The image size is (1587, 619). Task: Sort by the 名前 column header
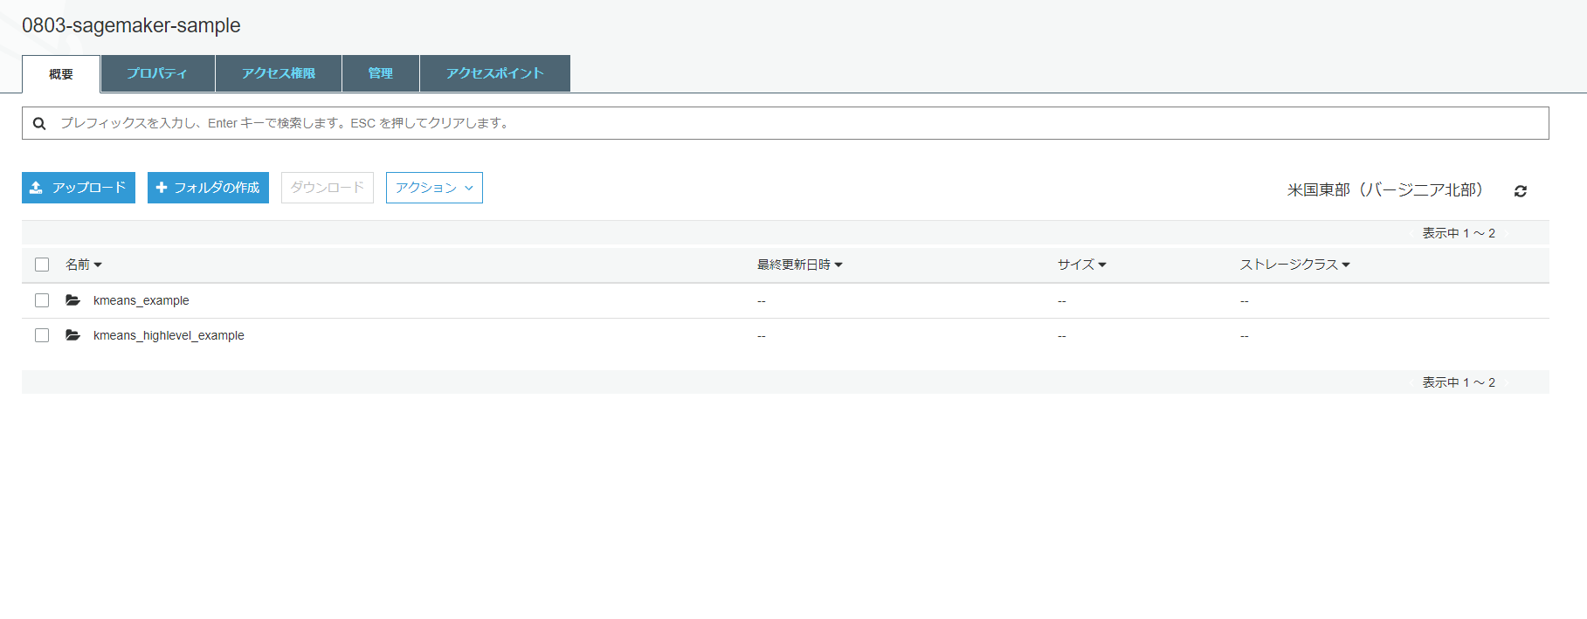point(84,265)
